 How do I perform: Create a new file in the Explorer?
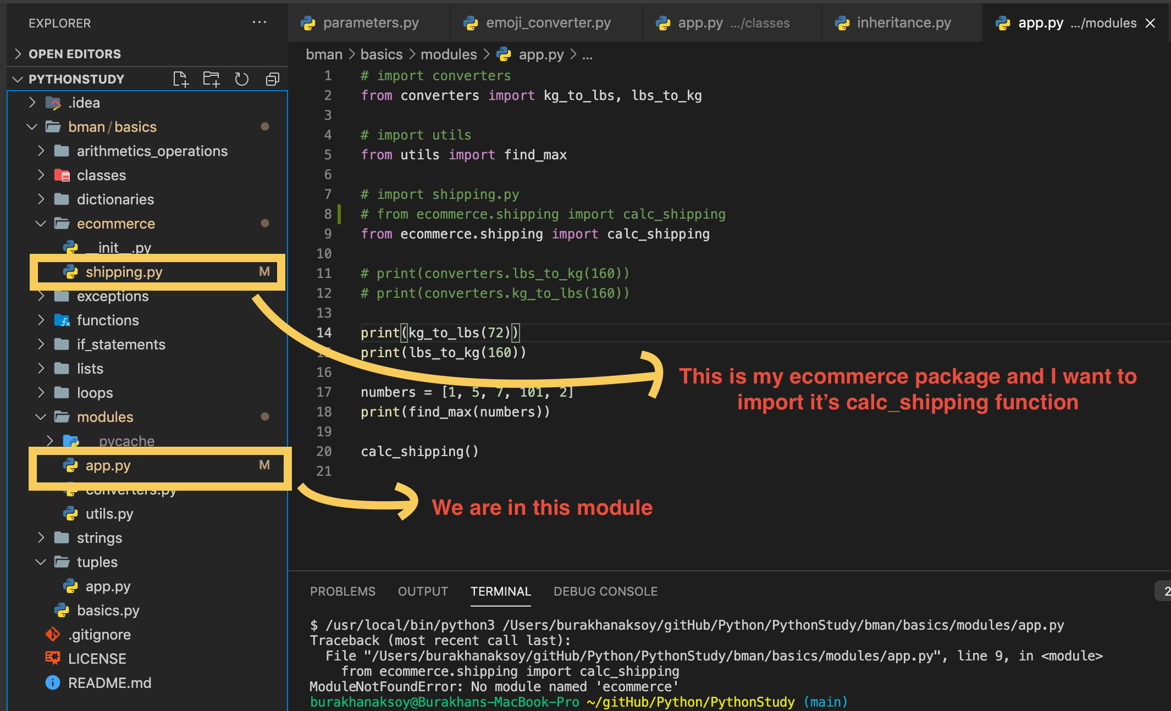[180, 79]
